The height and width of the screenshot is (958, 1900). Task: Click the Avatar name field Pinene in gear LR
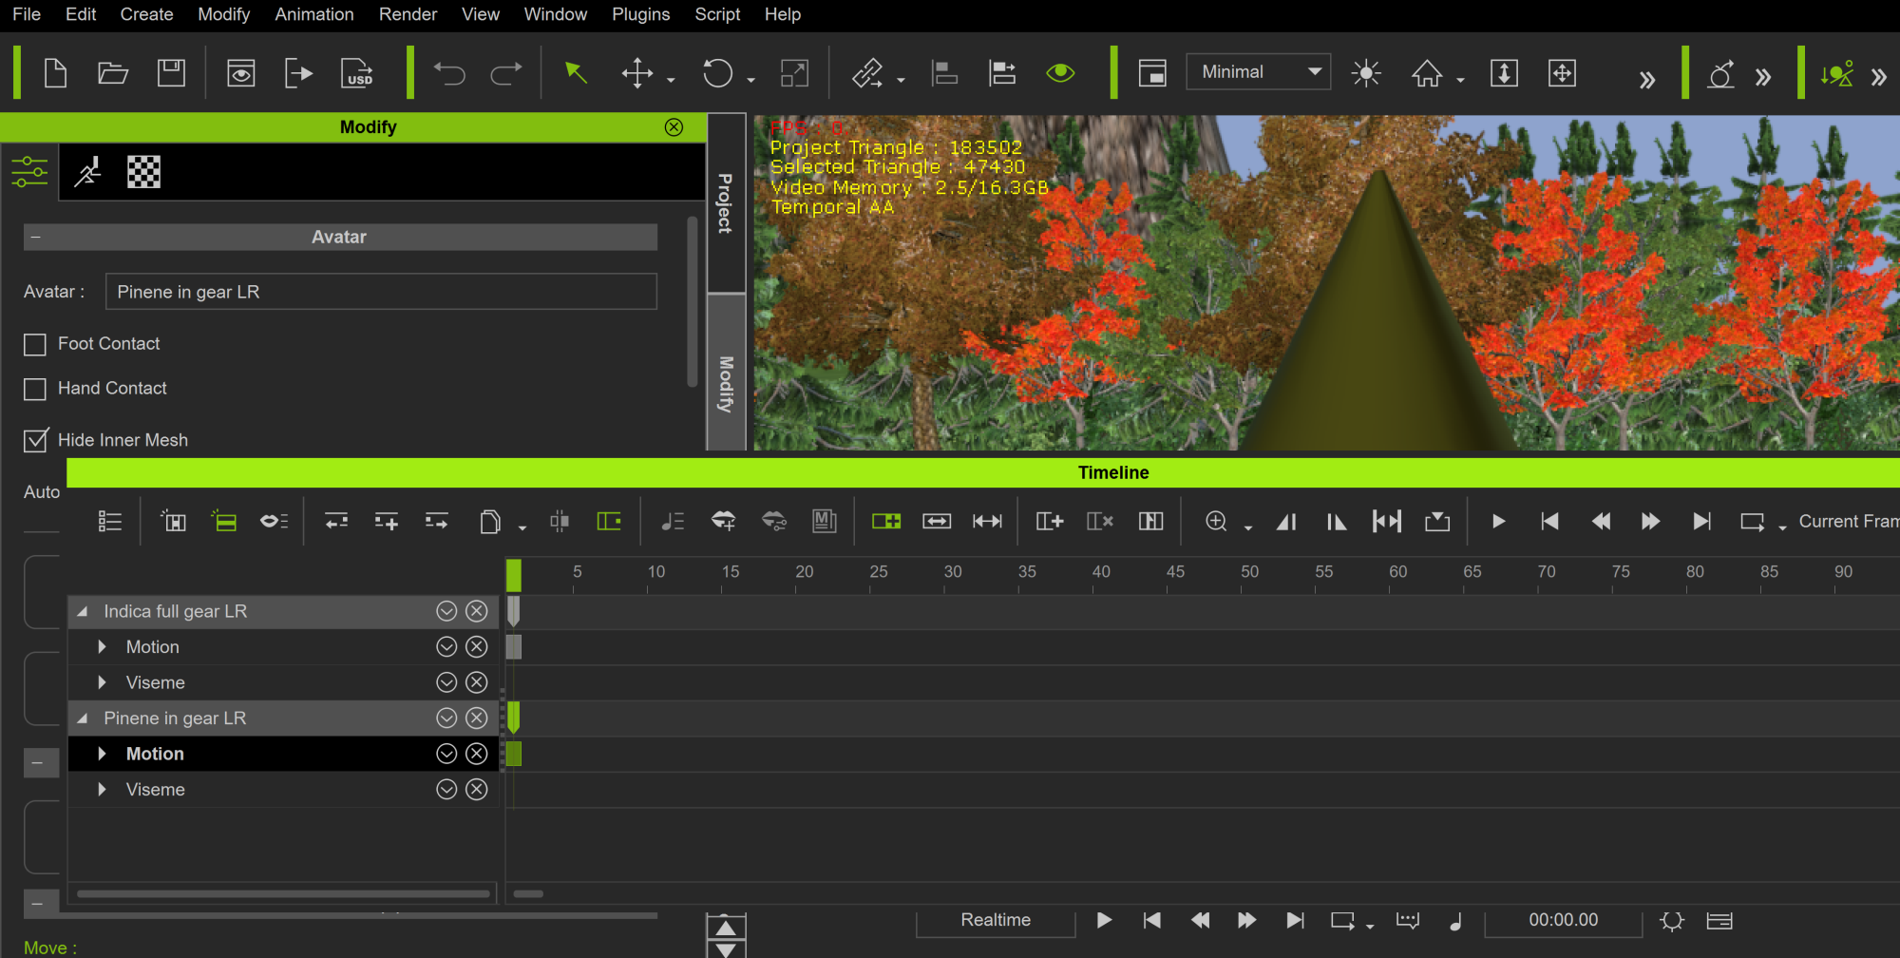(381, 292)
